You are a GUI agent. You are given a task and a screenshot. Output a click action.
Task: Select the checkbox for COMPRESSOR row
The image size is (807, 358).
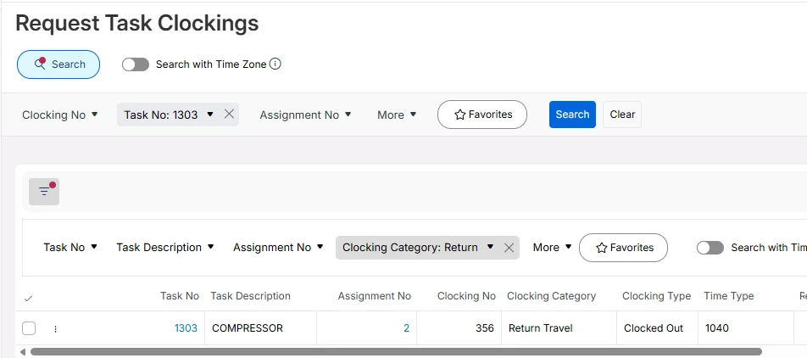coord(29,329)
